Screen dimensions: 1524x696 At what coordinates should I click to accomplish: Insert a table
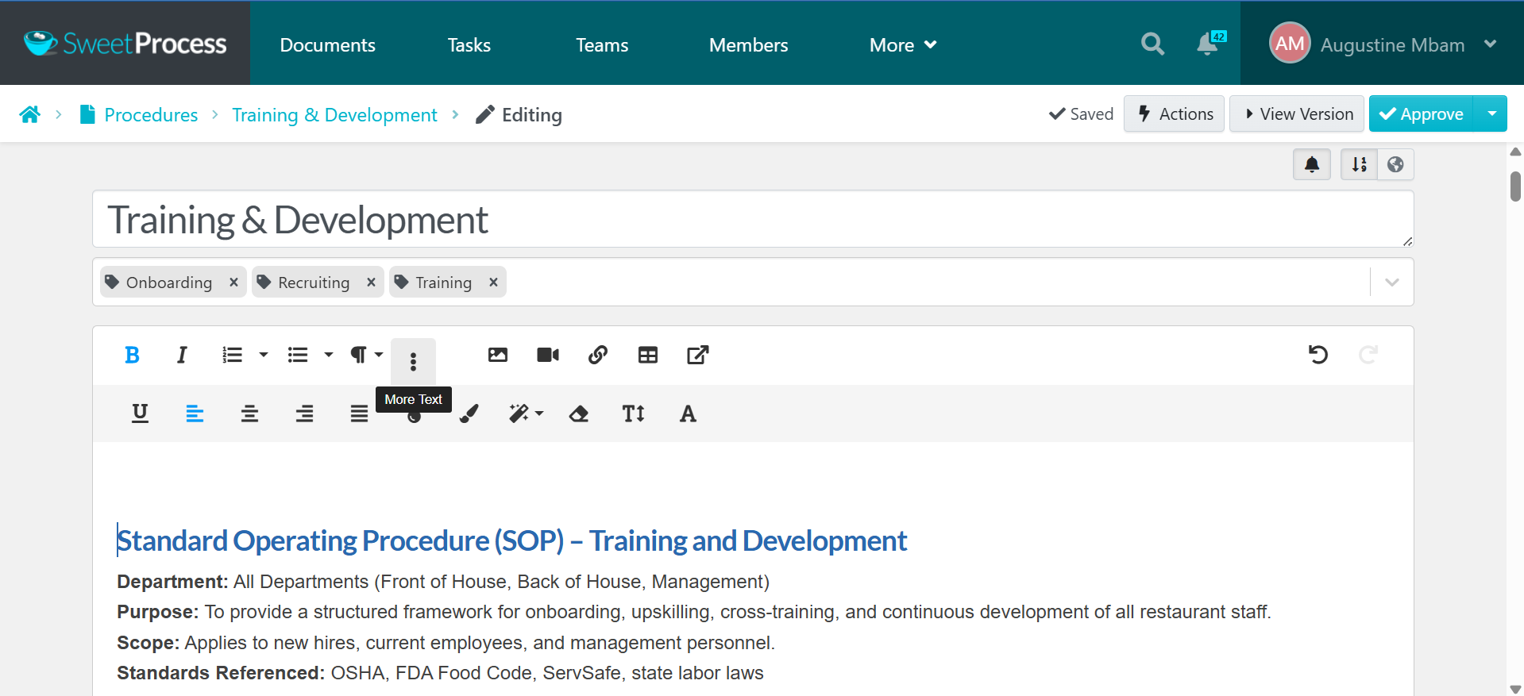point(648,355)
